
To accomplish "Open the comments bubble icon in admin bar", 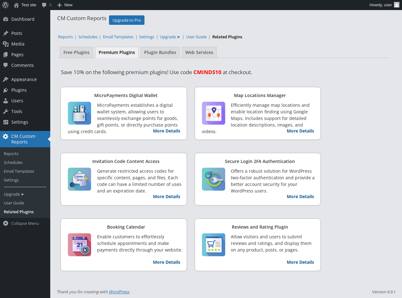I will [x=45, y=5].
